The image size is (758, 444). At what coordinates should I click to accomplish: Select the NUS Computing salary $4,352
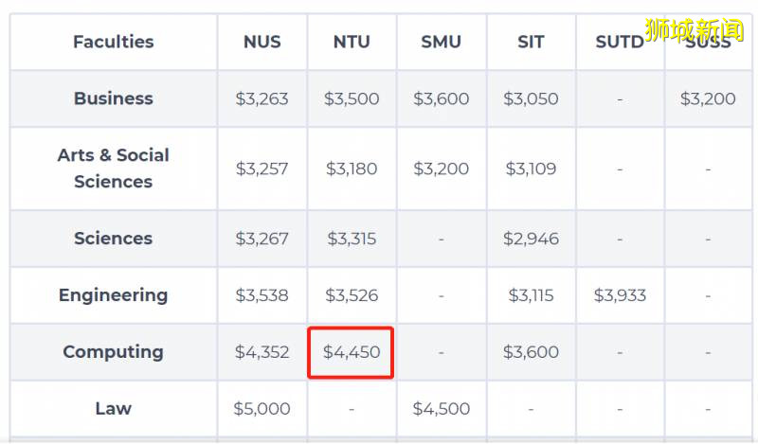coord(262,352)
